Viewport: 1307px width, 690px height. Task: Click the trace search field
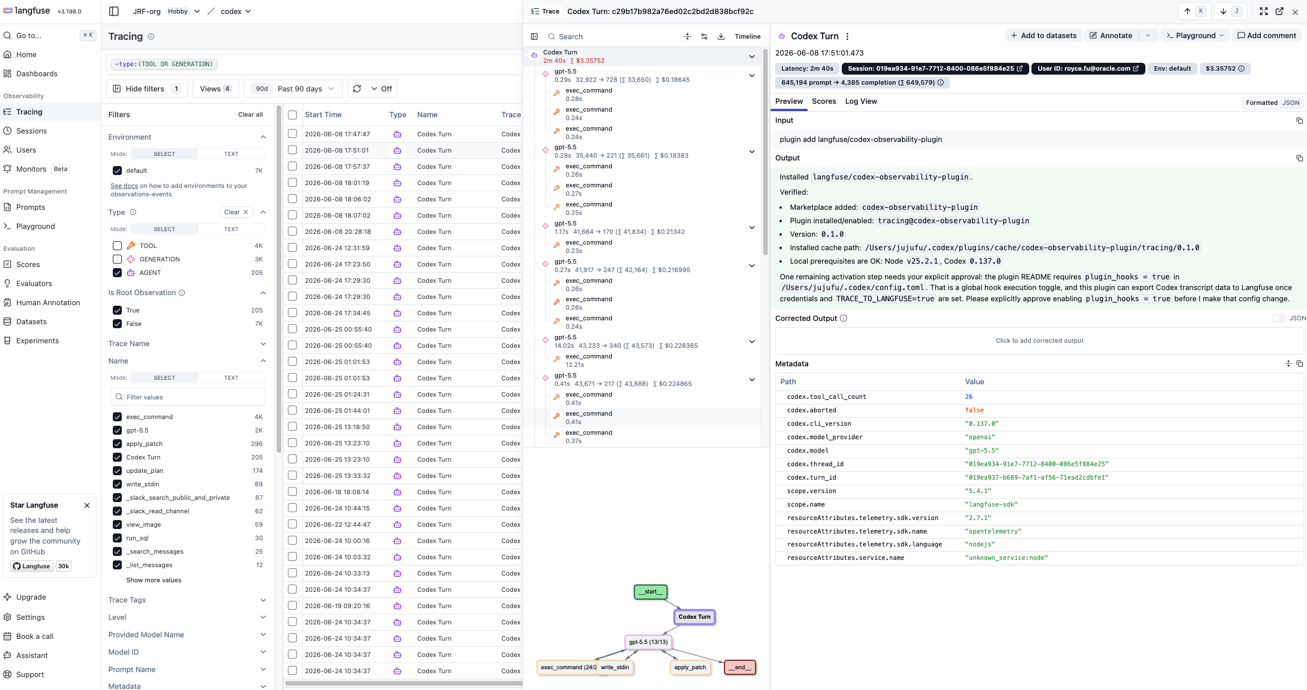click(612, 36)
